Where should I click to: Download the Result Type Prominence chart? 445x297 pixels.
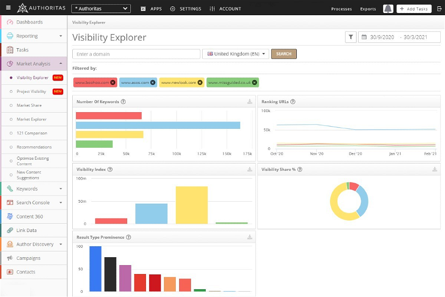point(250,237)
